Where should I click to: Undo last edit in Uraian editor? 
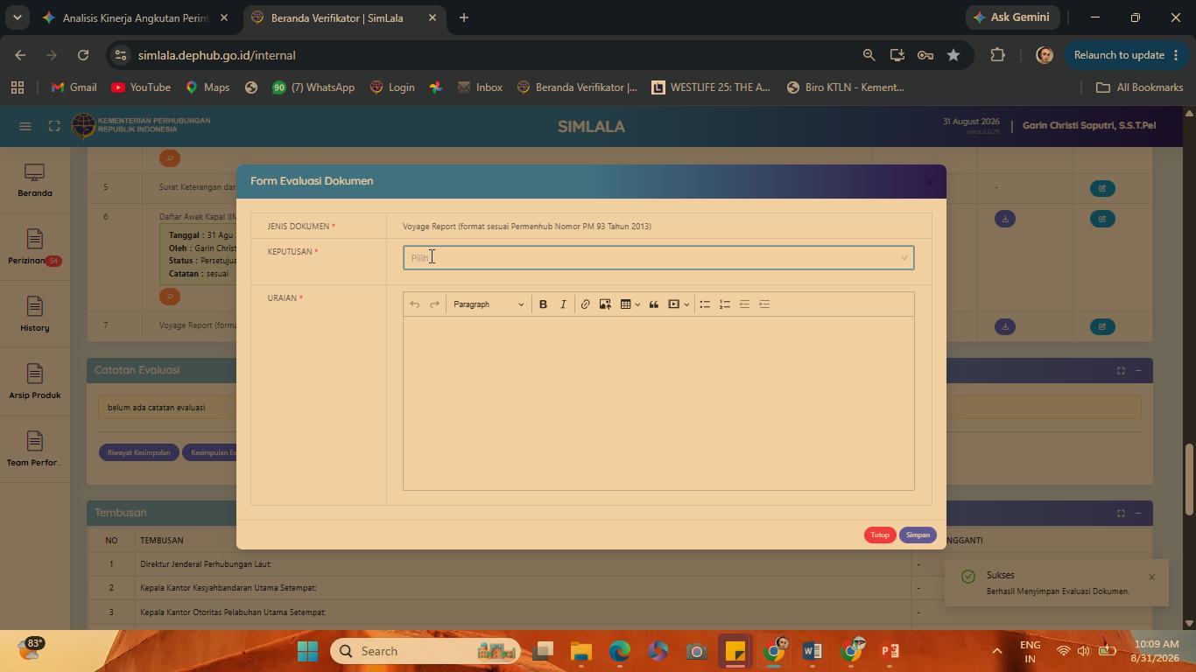414,304
